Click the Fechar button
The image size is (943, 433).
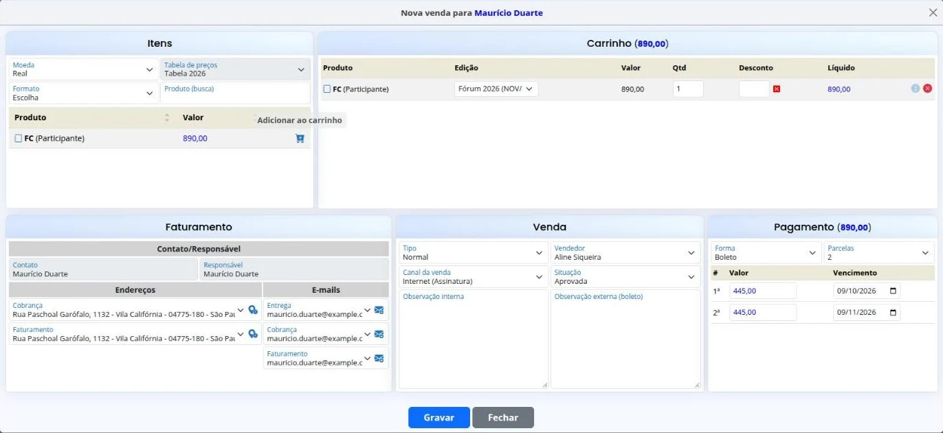click(x=503, y=417)
